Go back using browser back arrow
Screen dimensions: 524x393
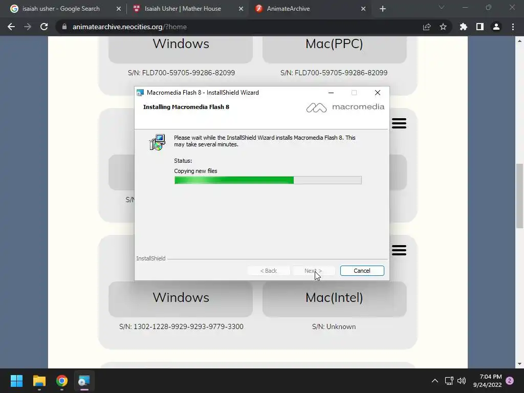(x=11, y=27)
